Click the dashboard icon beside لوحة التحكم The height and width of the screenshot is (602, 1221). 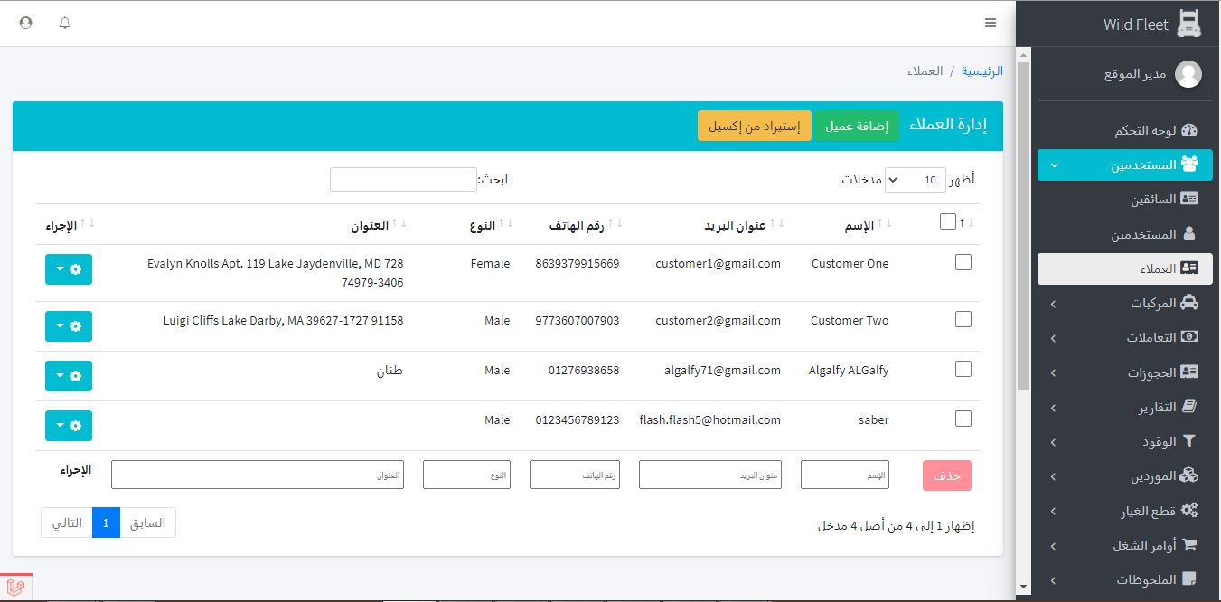(1189, 130)
